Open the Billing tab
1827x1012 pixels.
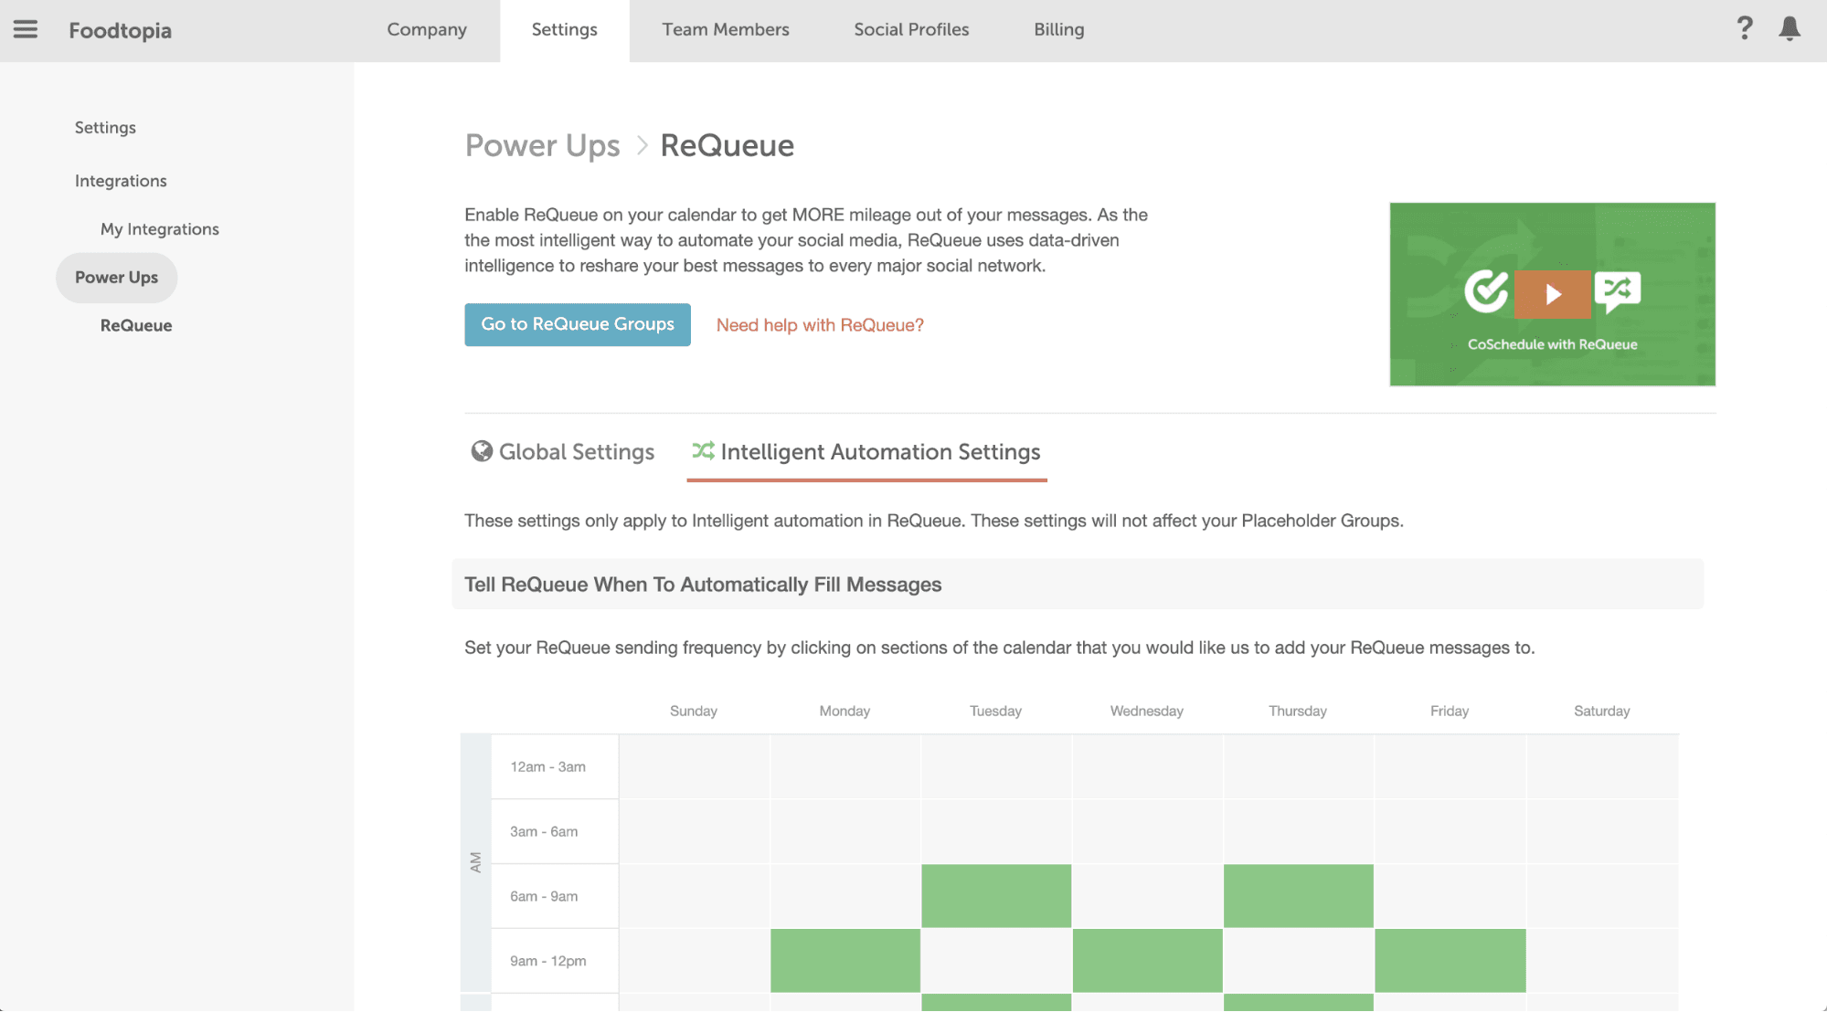1058,29
